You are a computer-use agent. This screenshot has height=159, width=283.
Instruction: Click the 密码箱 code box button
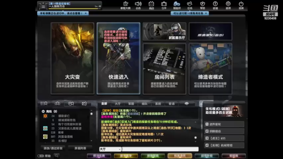(234, 156)
